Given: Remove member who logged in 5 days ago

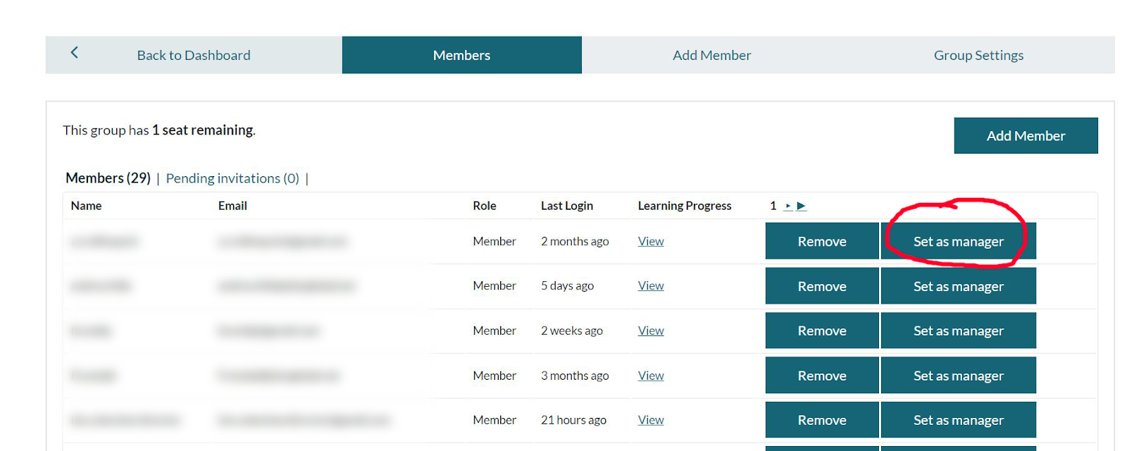Looking at the screenshot, I should pos(822,286).
